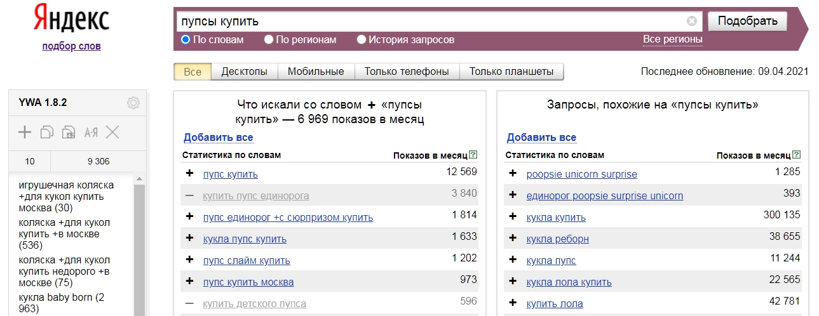
Task: Open 'Все регионы' region selector
Action: 673,39
